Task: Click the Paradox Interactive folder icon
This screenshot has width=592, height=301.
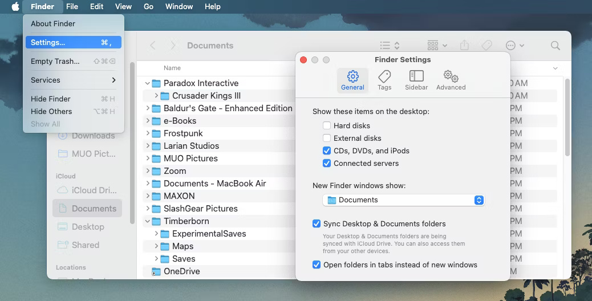Action: tap(156, 83)
